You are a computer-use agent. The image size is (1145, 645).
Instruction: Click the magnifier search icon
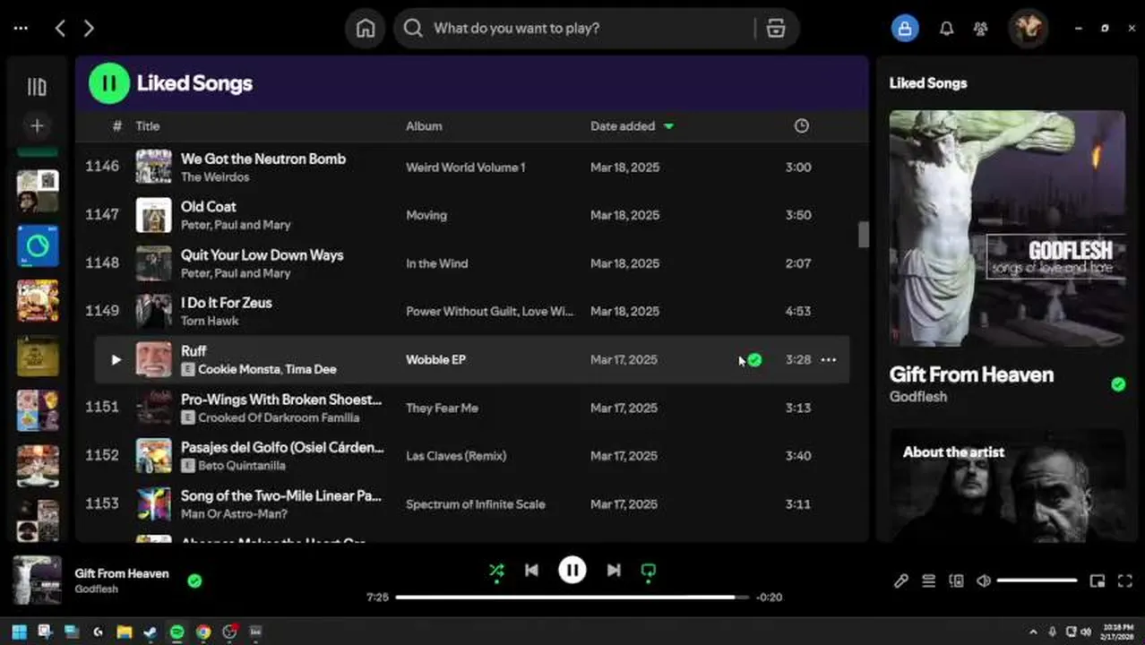pyautogui.click(x=413, y=28)
